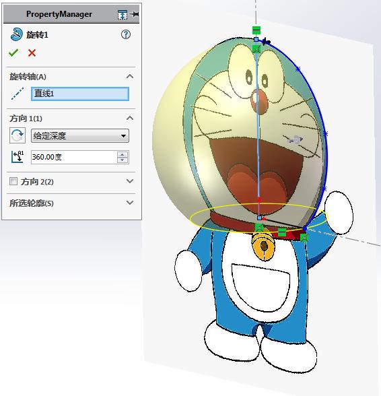Expand the 方向 2(2) section

(x=130, y=181)
